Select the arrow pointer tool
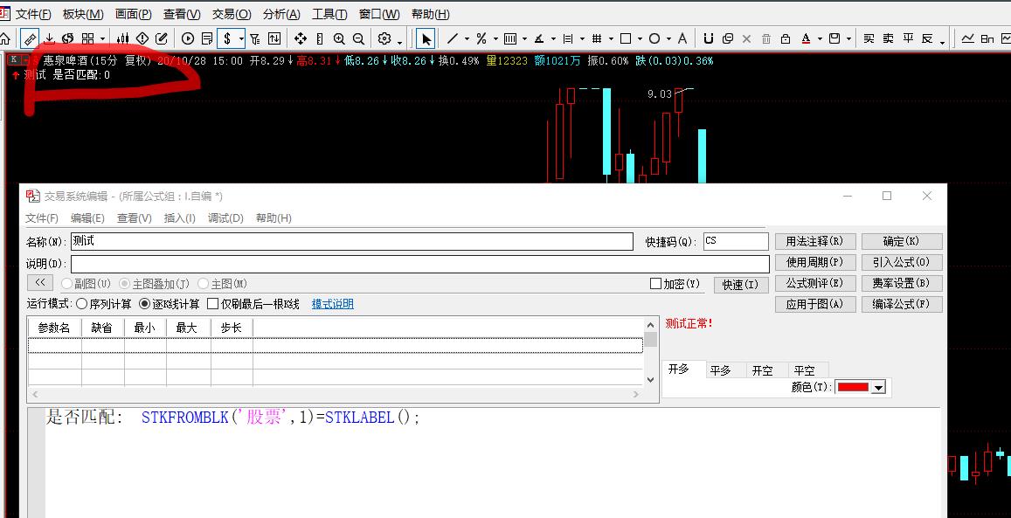 [x=426, y=38]
